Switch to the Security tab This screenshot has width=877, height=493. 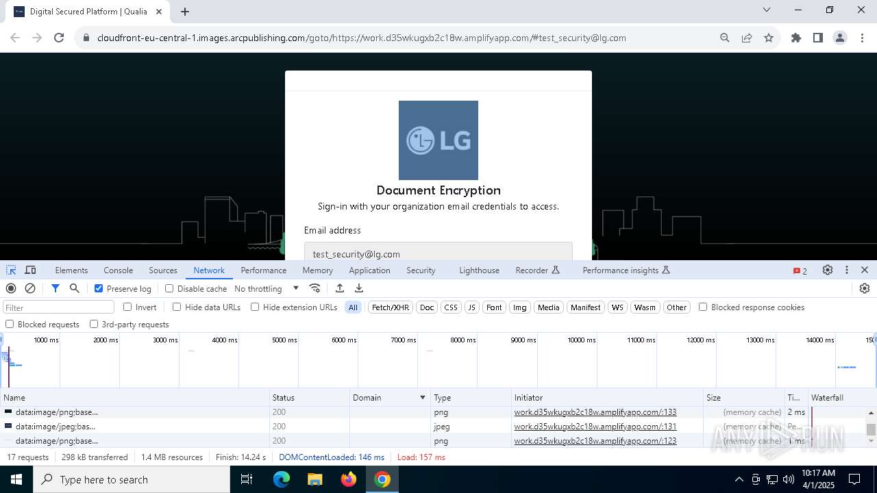click(x=421, y=270)
